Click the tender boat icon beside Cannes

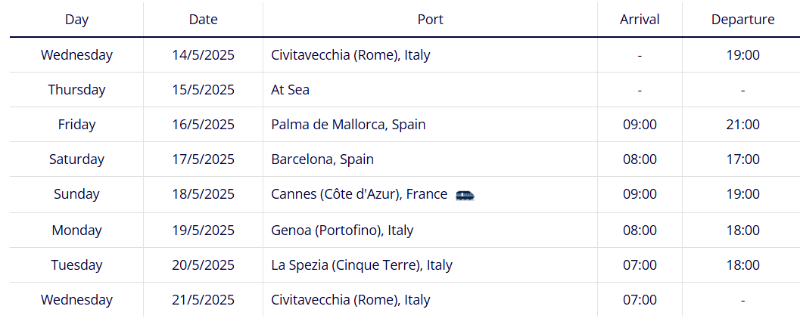point(465,195)
